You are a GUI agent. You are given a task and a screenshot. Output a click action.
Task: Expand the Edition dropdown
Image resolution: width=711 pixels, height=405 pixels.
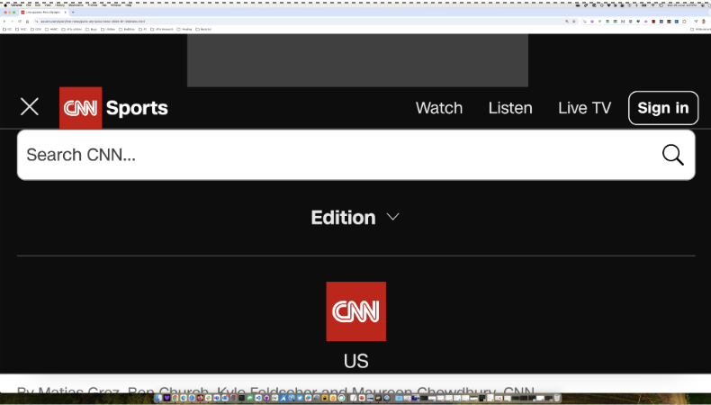pyautogui.click(x=344, y=218)
